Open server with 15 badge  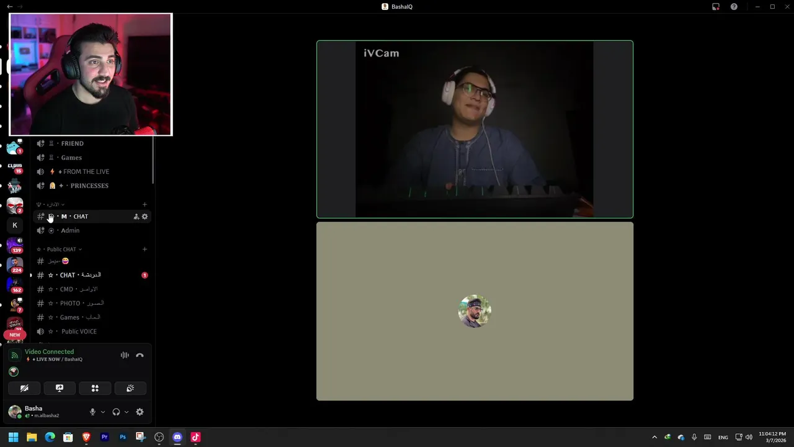pos(15,167)
